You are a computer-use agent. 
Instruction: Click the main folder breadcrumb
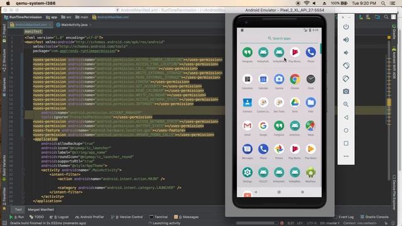pos(82,17)
